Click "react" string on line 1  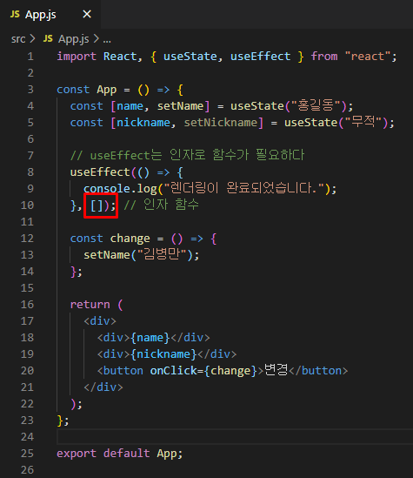tap(368, 57)
